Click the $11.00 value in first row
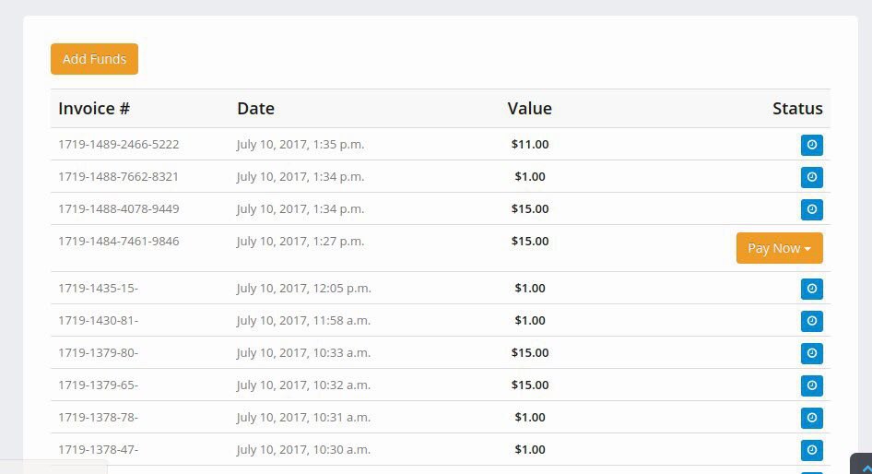This screenshot has width=872, height=474. point(530,144)
